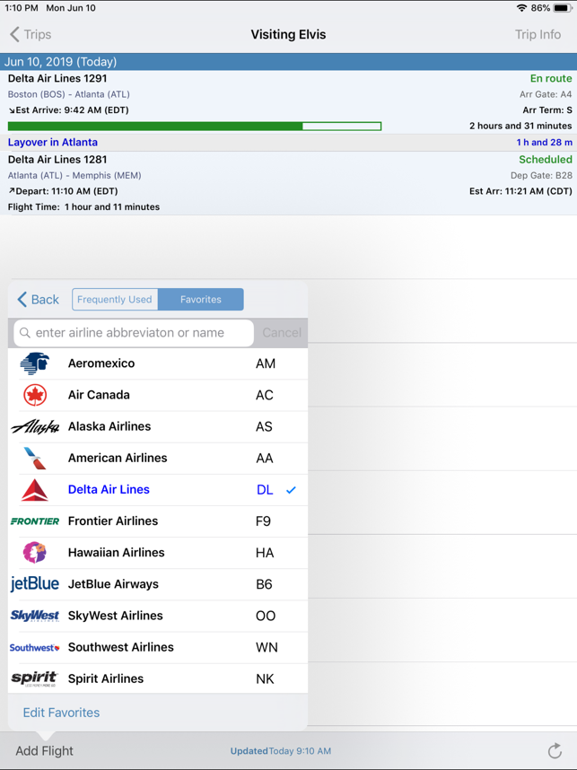Click the SkyWest logo icon
577x770 pixels.
[35, 616]
